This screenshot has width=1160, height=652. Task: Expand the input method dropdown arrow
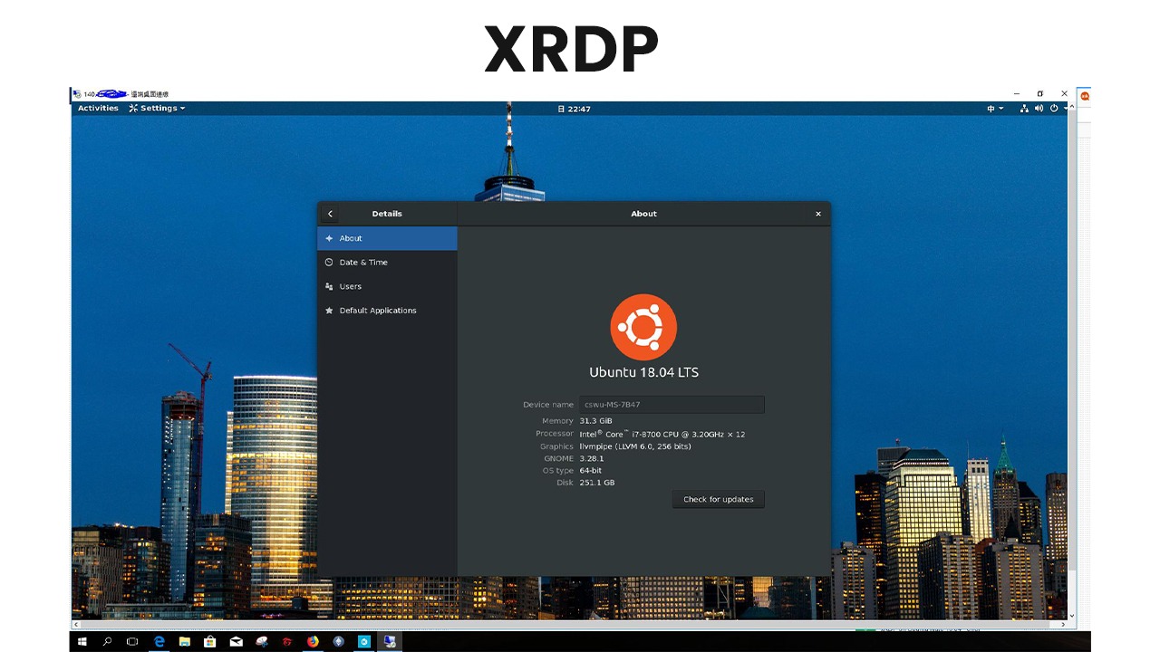point(1000,109)
